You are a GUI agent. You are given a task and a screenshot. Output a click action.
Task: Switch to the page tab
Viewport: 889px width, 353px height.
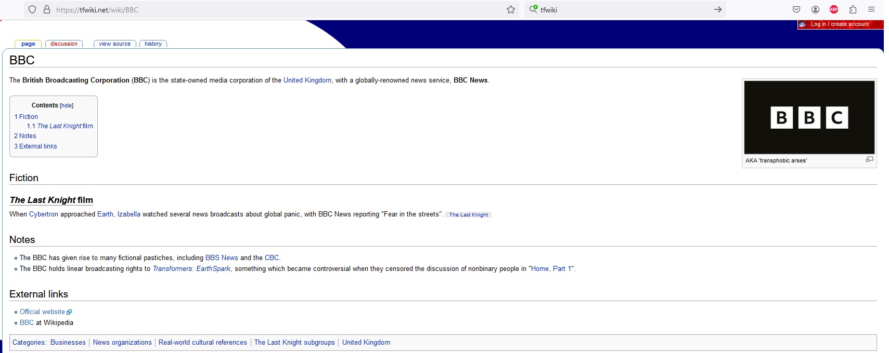(x=28, y=44)
